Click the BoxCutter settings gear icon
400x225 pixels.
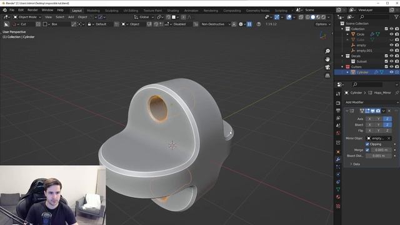coord(241,24)
